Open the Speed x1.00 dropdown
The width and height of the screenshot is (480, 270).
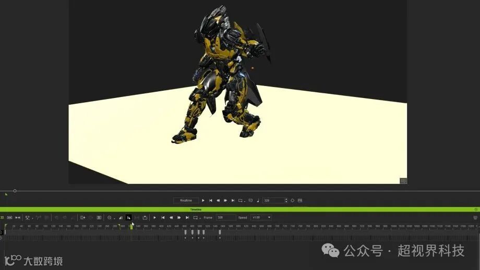pyautogui.click(x=261, y=217)
